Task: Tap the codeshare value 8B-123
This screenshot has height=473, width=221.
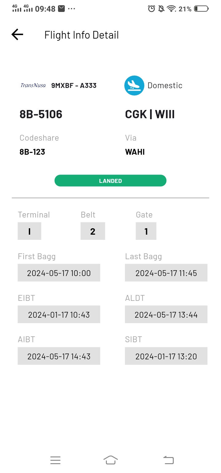Action: pos(32,152)
